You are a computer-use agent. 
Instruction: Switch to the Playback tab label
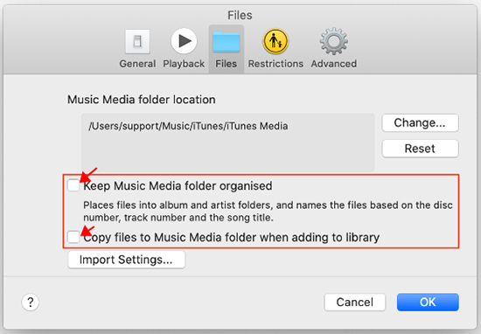184,64
